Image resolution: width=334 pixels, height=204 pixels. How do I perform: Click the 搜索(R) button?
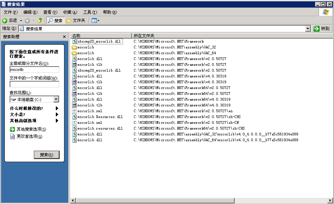click(47, 155)
